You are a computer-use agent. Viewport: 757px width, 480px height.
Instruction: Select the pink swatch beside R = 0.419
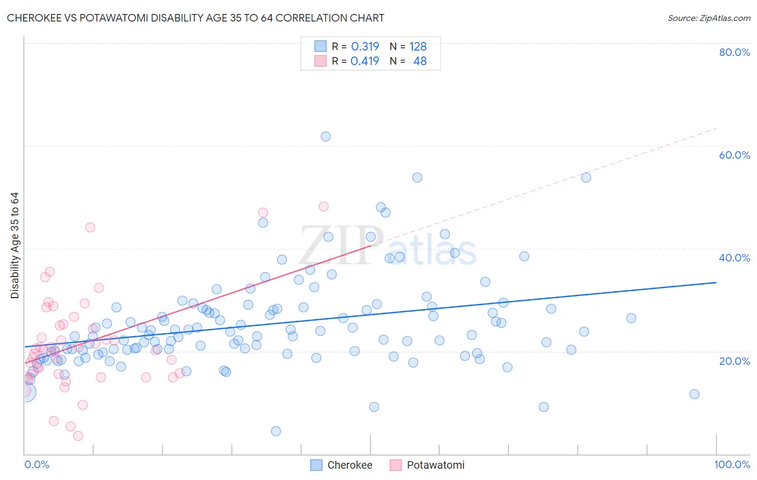tap(320, 61)
